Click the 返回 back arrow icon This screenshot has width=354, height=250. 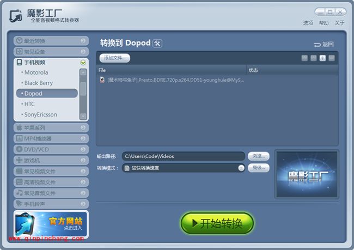point(317,45)
